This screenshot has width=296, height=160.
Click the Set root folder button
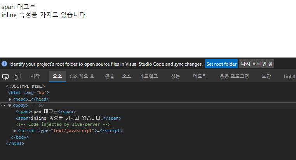tap(221, 64)
